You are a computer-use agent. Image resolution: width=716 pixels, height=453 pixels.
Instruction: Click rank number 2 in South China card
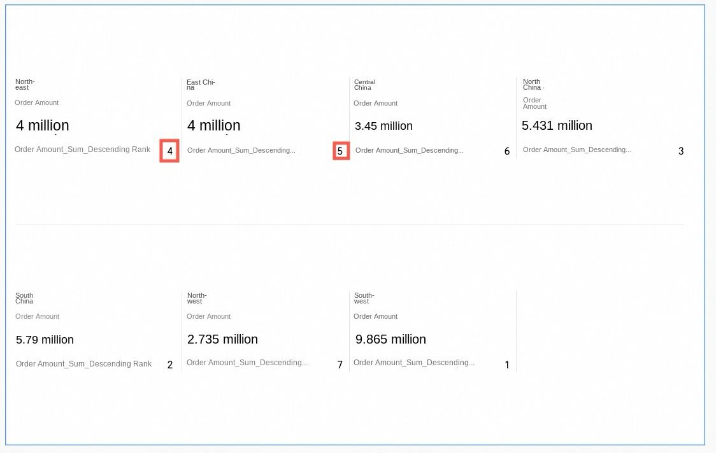pyautogui.click(x=170, y=365)
